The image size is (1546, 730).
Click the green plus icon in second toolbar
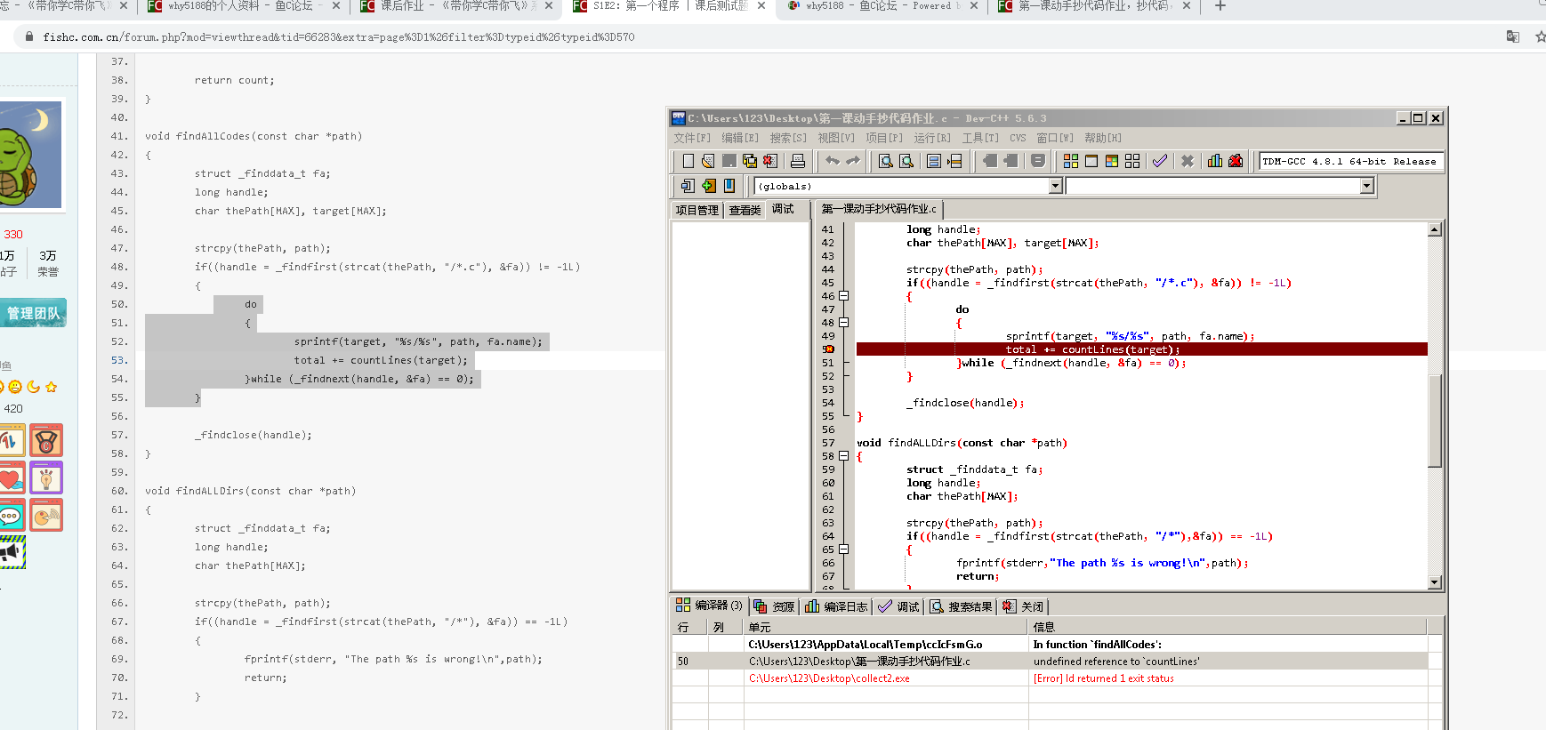click(x=709, y=186)
